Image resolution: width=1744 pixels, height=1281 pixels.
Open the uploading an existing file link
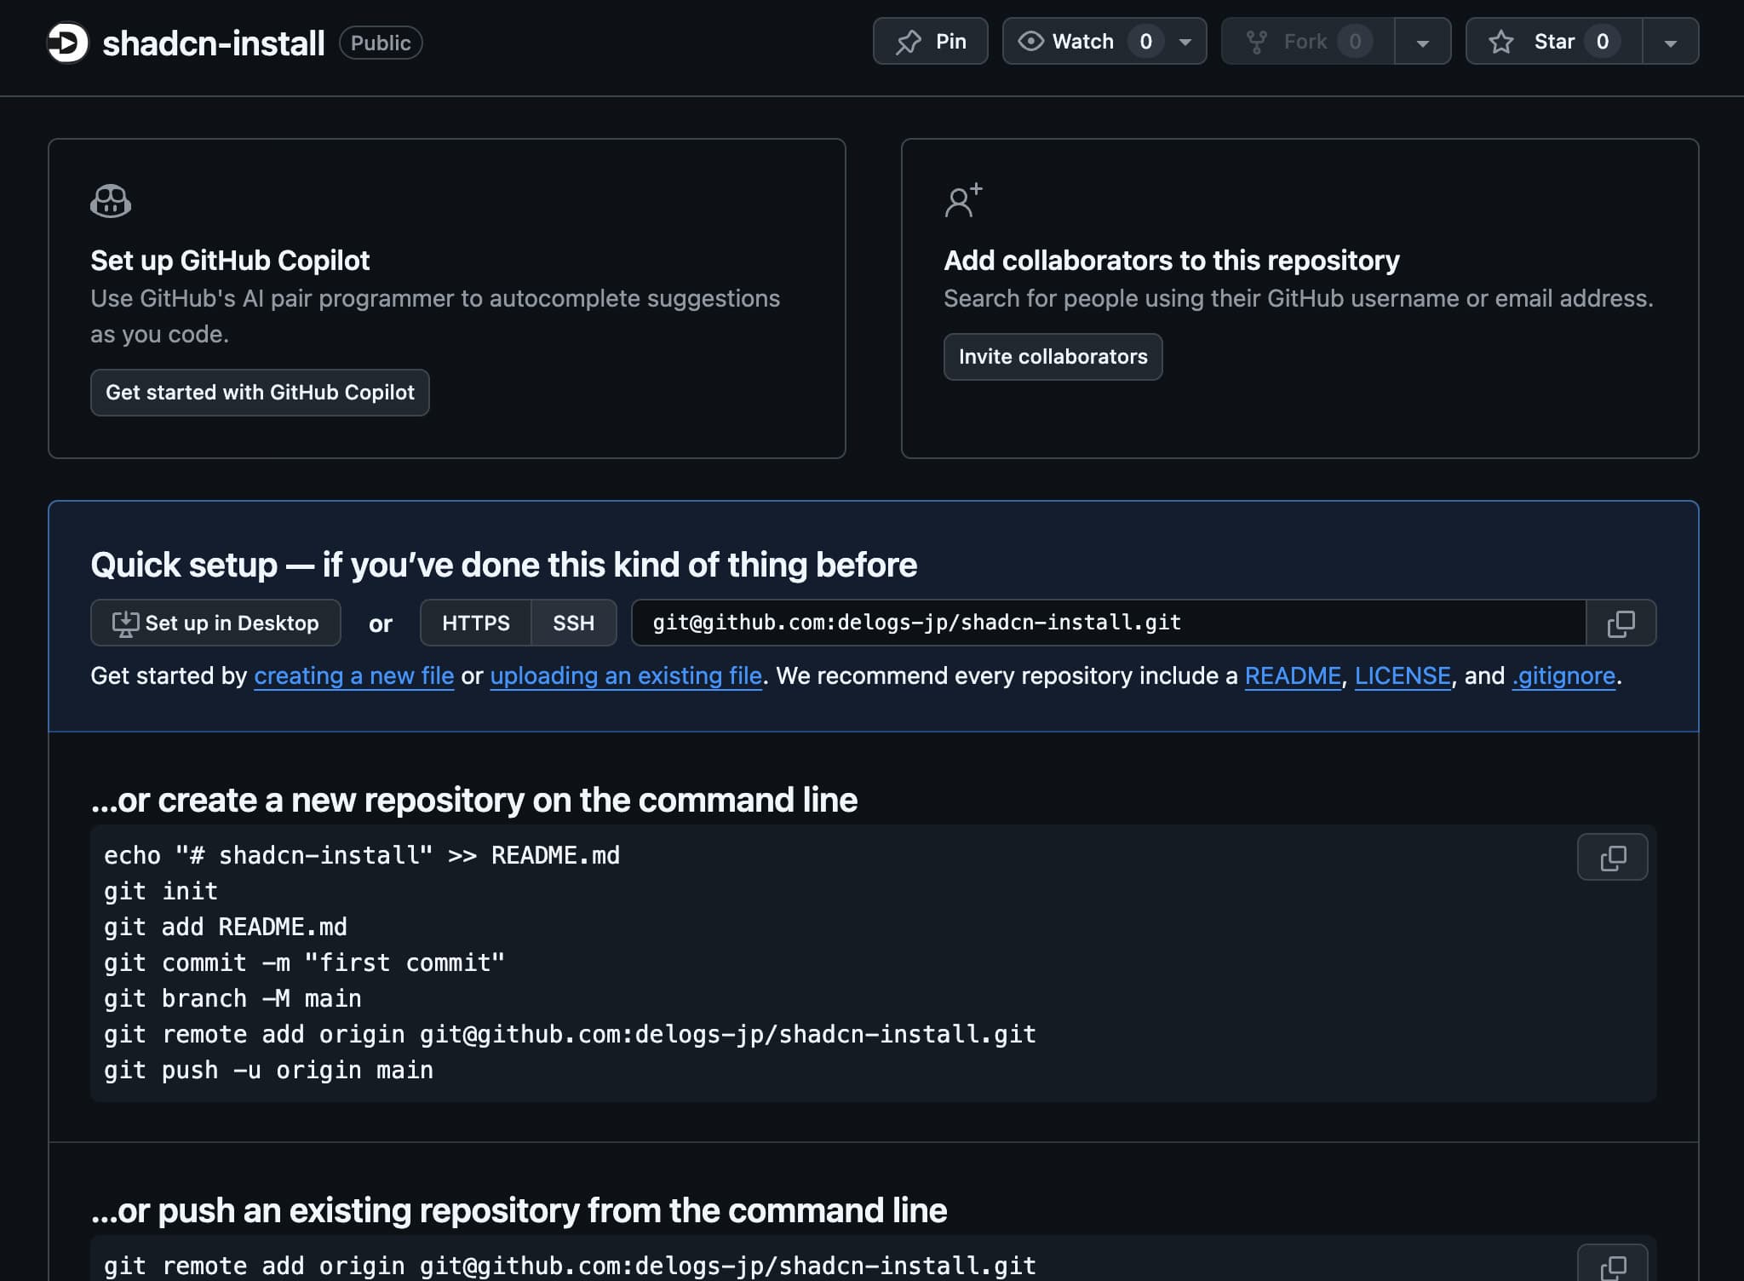pyautogui.click(x=626, y=675)
